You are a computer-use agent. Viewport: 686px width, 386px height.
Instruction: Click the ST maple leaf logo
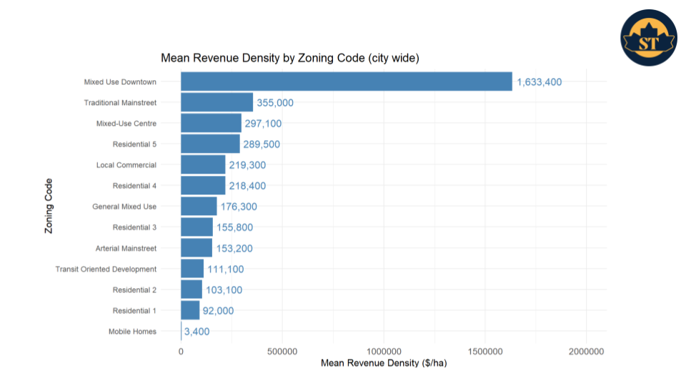[x=649, y=38]
